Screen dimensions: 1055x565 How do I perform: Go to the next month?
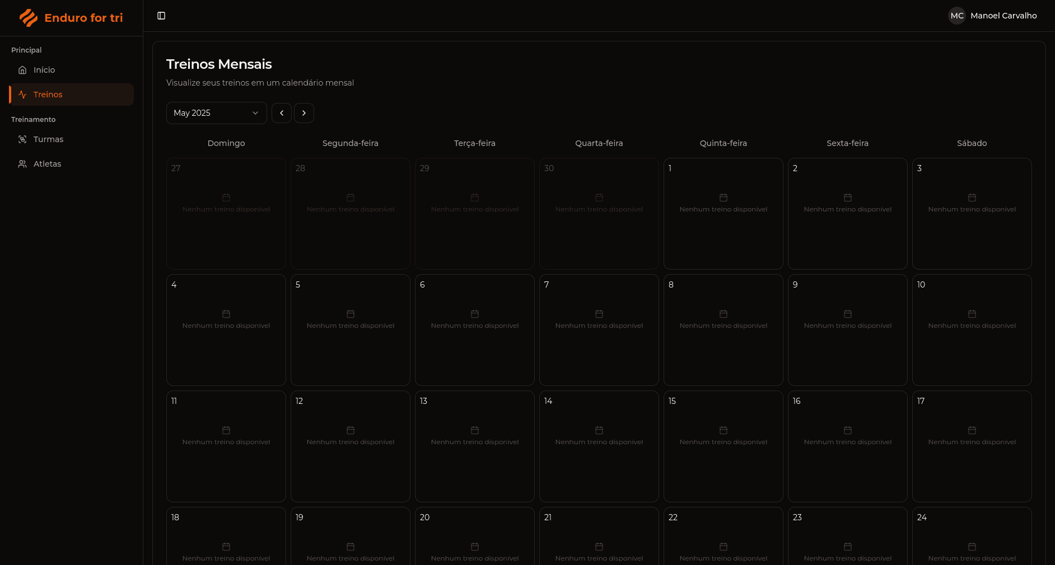tap(304, 113)
